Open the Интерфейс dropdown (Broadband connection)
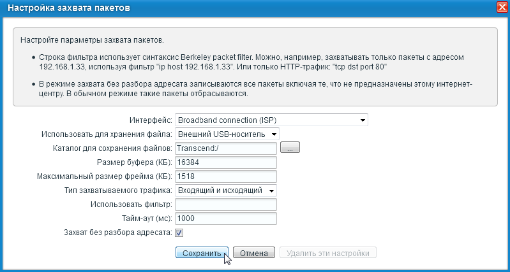This screenshot has height=272, width=510. (x=272, y=120)
